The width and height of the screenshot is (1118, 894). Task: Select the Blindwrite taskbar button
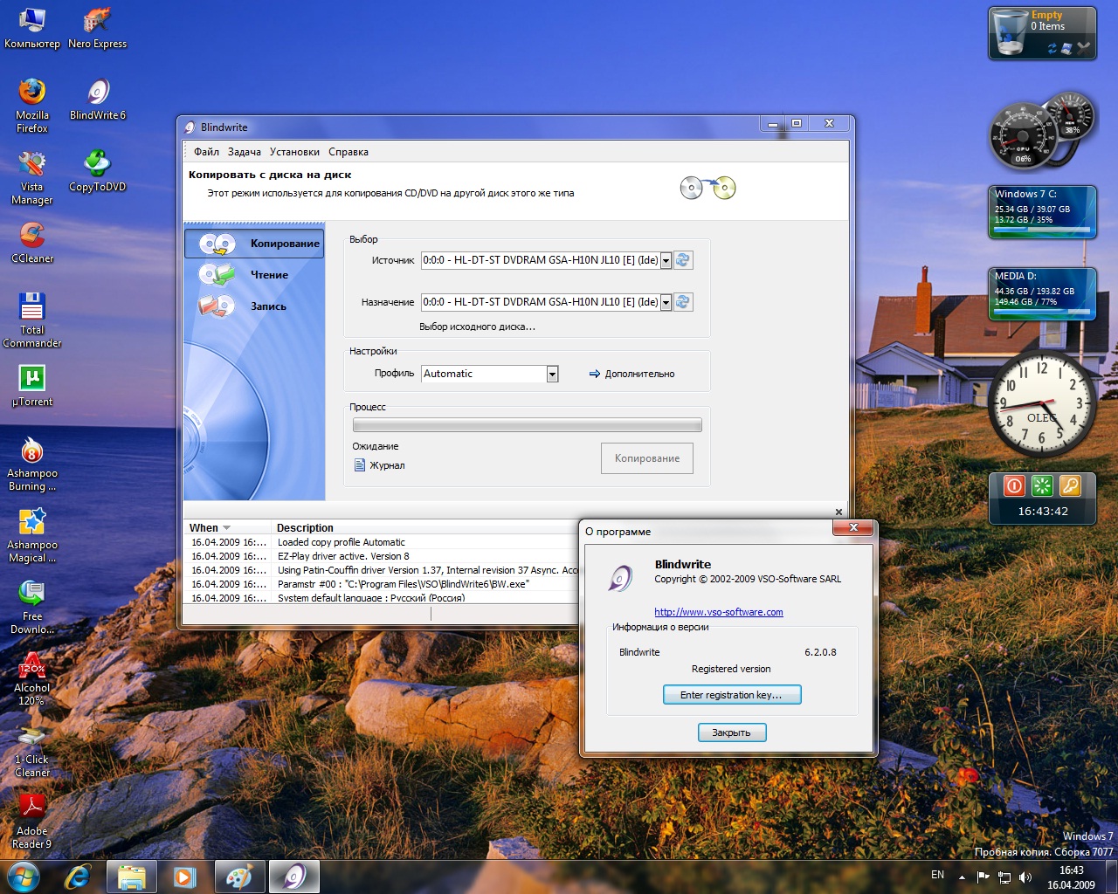pyautogui.click(x=294, y=877)
